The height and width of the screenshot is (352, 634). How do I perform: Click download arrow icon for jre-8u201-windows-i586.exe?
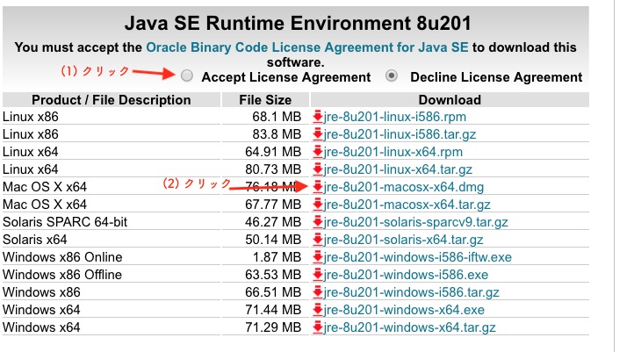click(317, 275)
